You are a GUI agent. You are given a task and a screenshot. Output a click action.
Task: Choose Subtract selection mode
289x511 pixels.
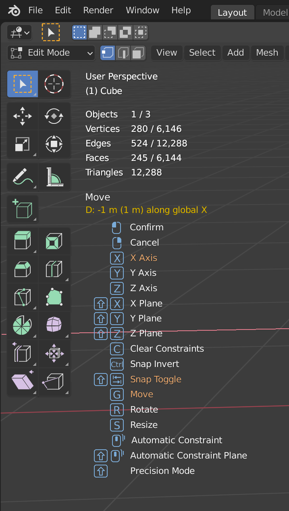[110, 32]
